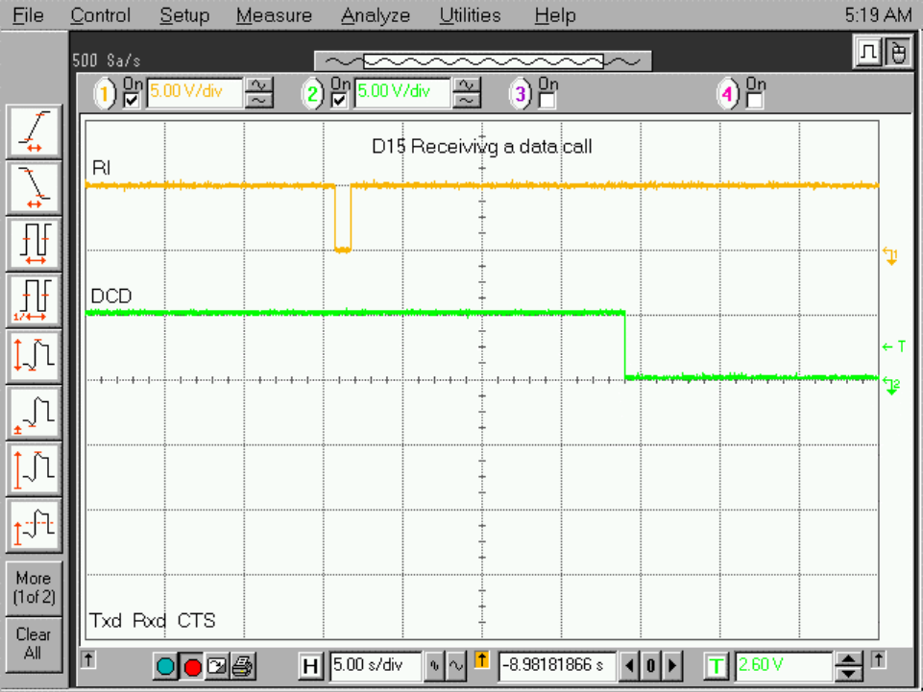Pick the minimum voltage measurement icon
923x692 pixels.
pos(35,413)
